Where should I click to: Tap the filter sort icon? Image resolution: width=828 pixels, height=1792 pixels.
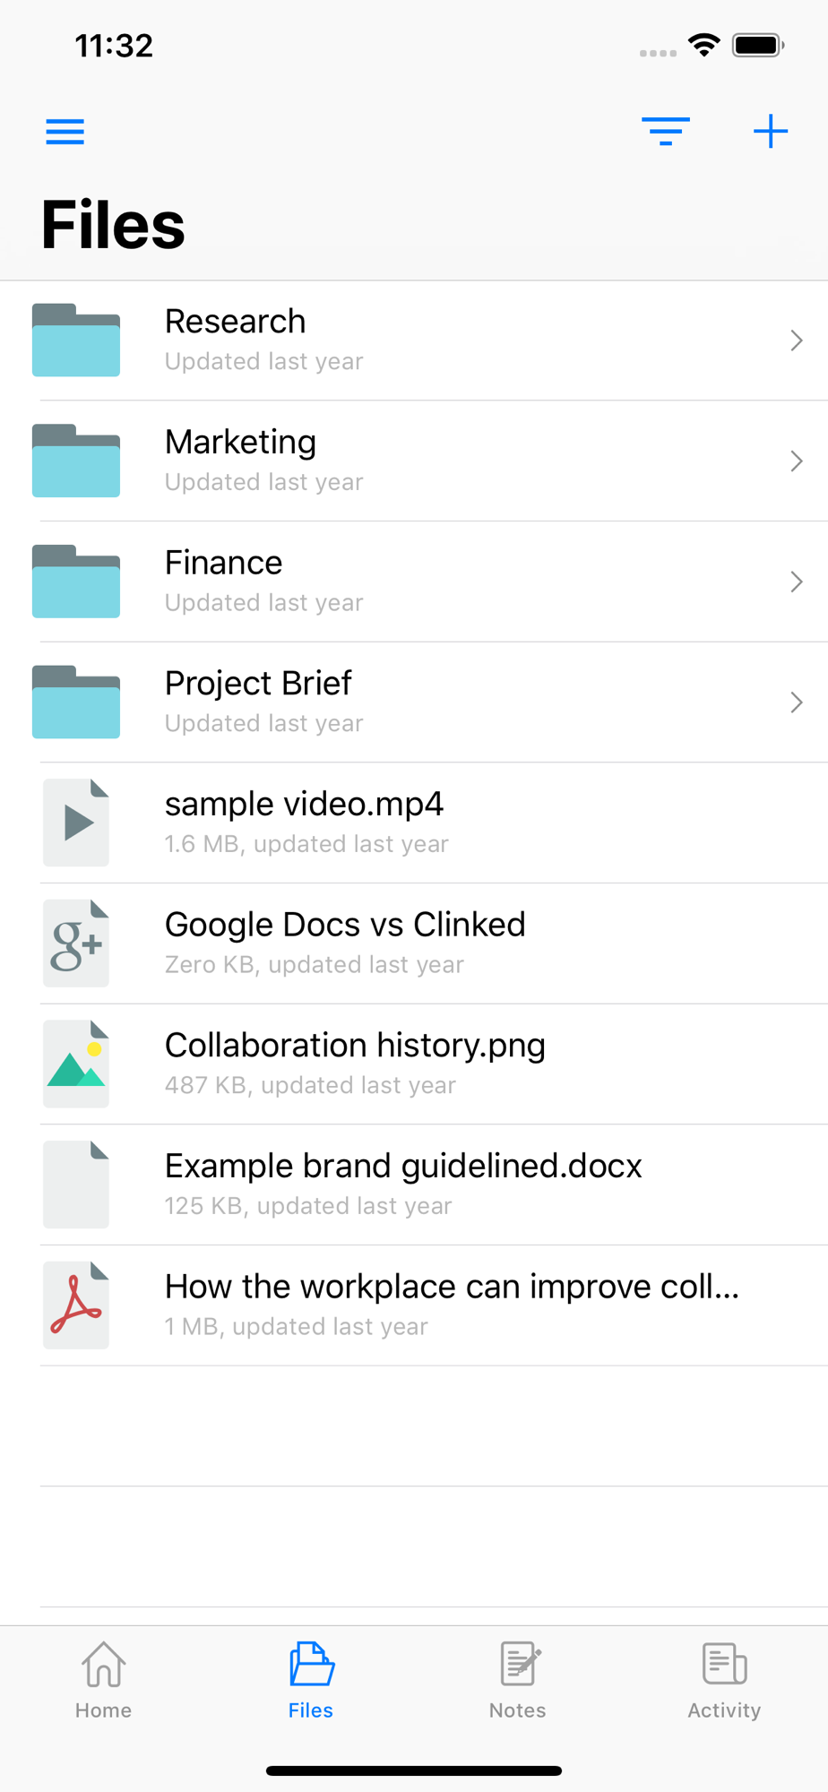(666, 132)
